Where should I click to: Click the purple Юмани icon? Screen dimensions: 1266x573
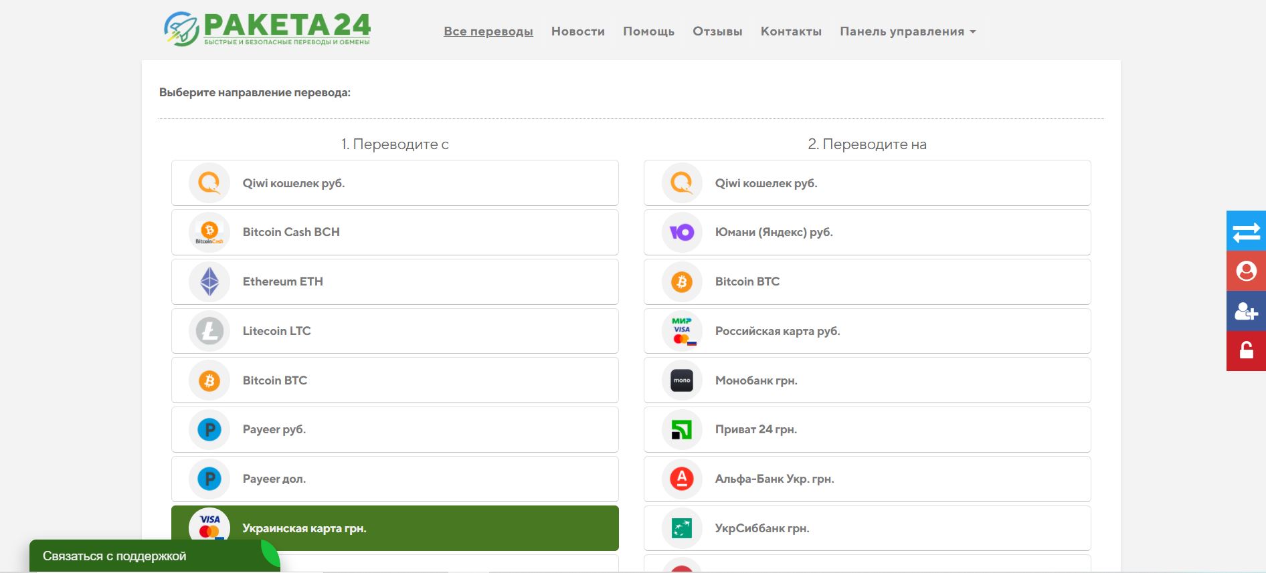682,233
